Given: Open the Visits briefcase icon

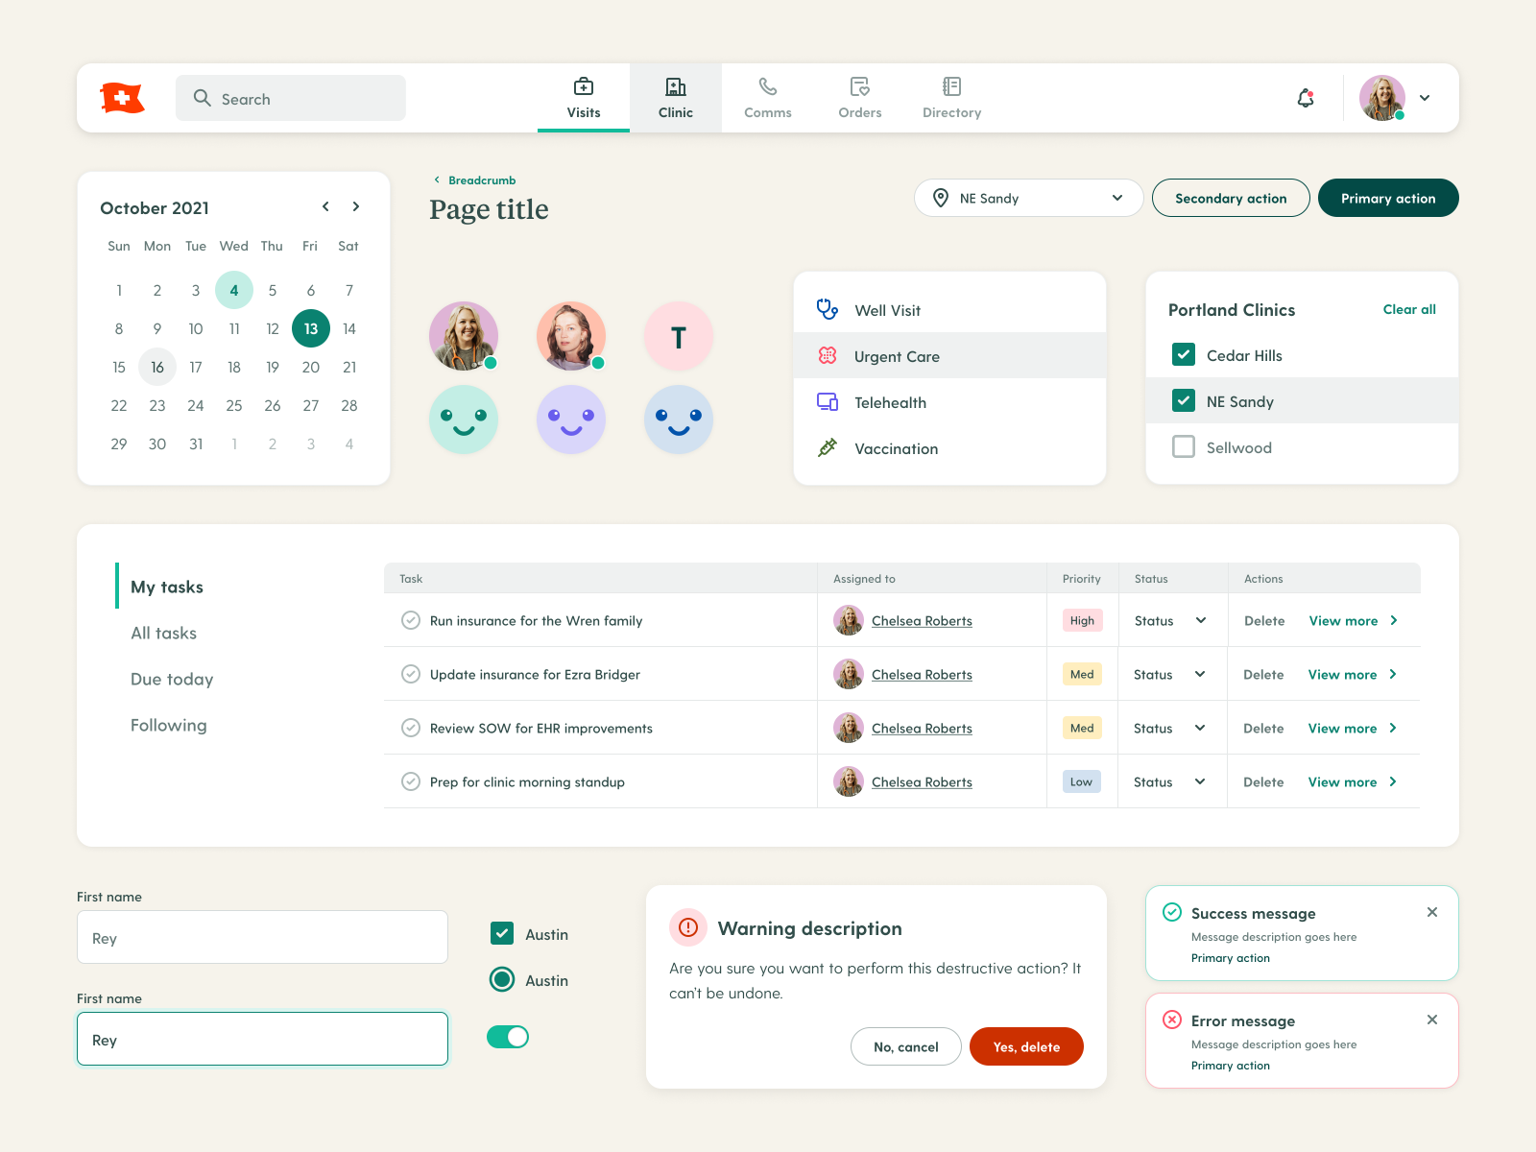Looking at the screenshot, I should coord(583,86).
